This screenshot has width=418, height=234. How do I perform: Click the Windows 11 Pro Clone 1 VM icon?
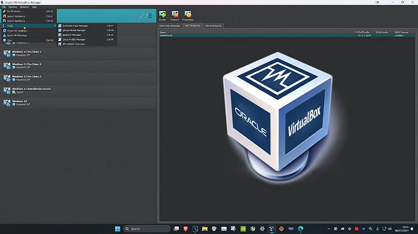tap(7, 53)
